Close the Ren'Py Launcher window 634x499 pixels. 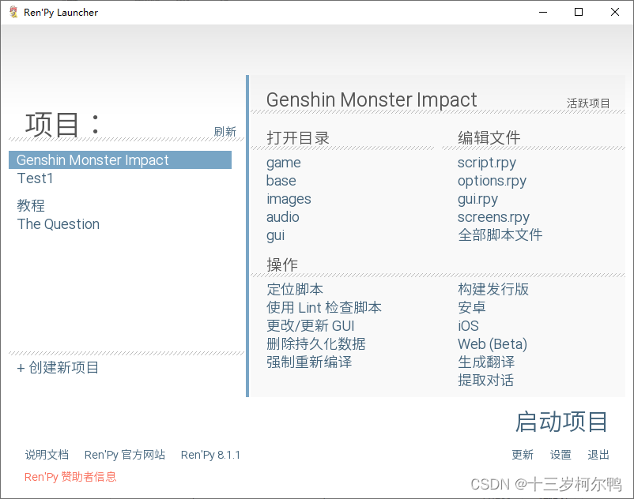[614, 12]
